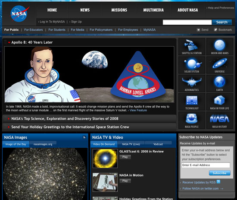237x200 pixels.
Task: Open the NASA In Your Life icon
Action: tap(220, 102)
